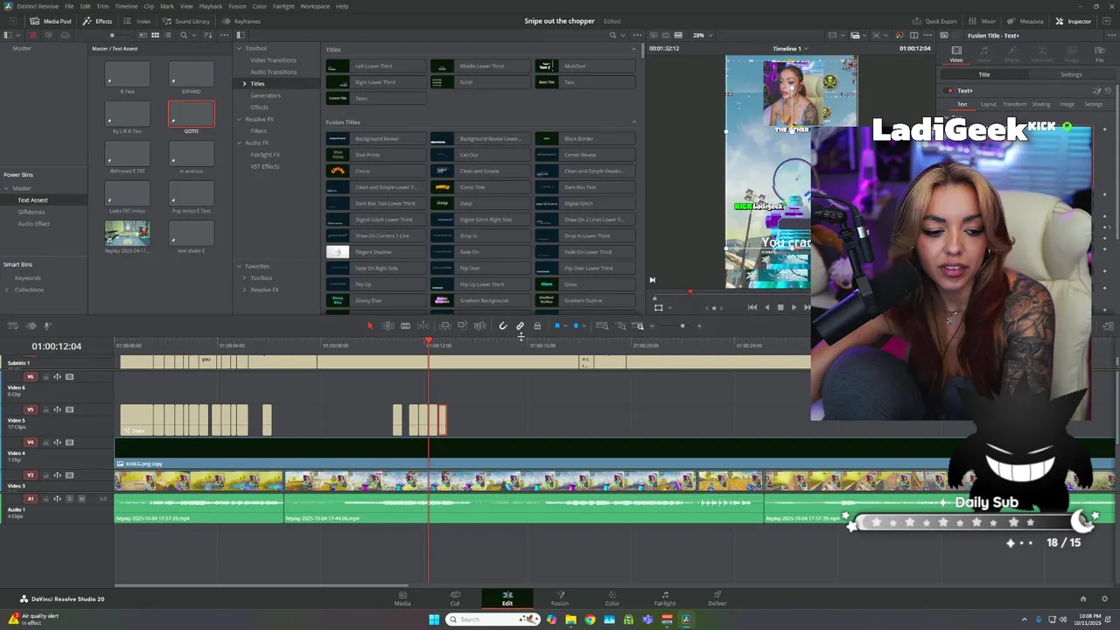1120x630 pixels.
Task: Click the blue flag icon
Action: (x=556, y=325)
